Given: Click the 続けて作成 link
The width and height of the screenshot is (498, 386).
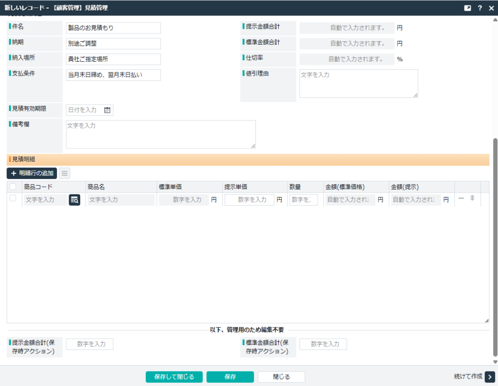Looking at the screenshot, I should [467, 376].
